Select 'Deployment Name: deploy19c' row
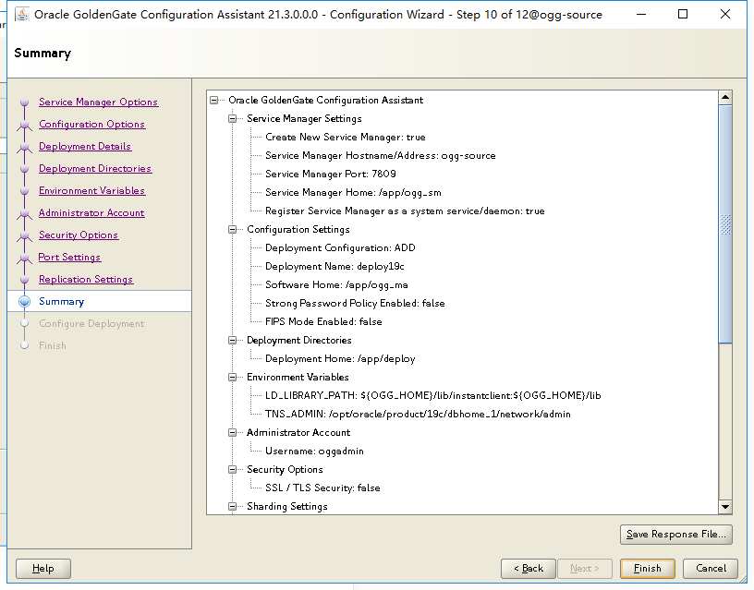The width and height of the screenshot is (754, 590). tap(334, 266)
